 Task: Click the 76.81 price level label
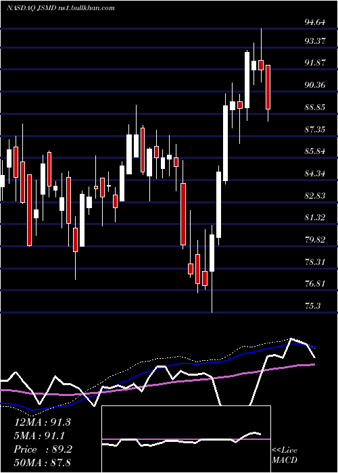(315, 284)
